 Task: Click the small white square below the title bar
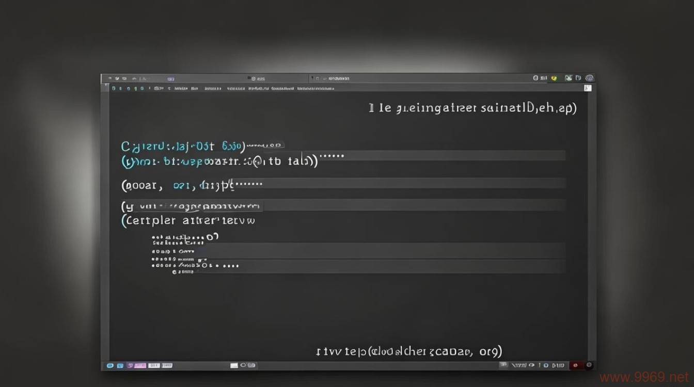[588, 88]
